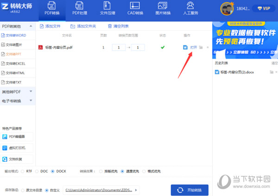Click the data recovery ad banner
This screenshot has width=278, height=196.
pos(245,40)
